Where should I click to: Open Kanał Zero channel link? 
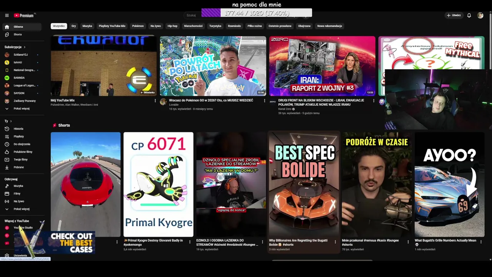(285, 109)
